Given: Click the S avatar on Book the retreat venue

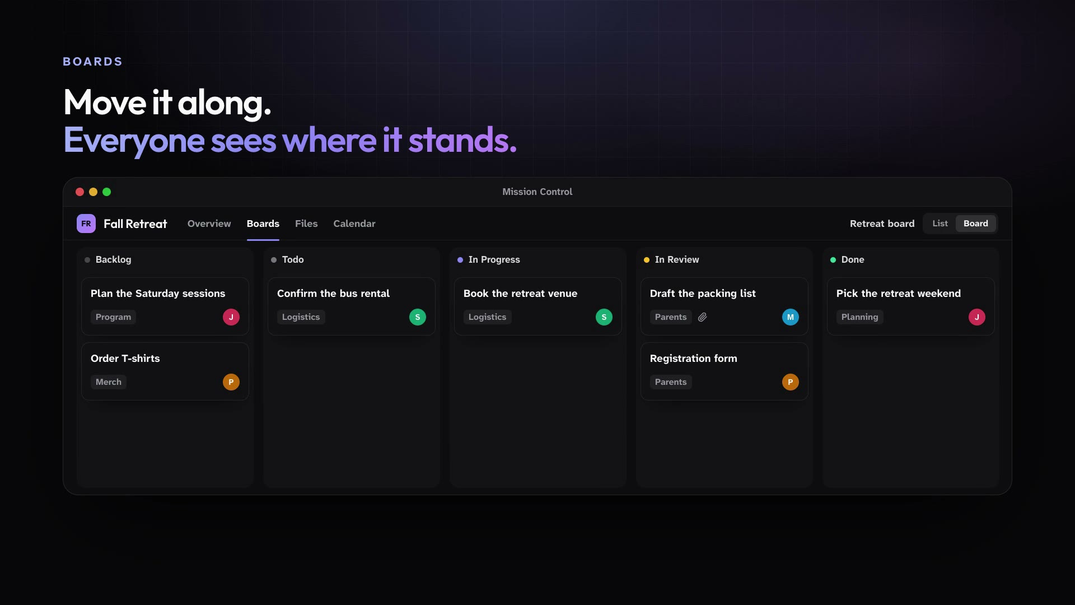Looking at the screenshot, I should click(604, 317).
